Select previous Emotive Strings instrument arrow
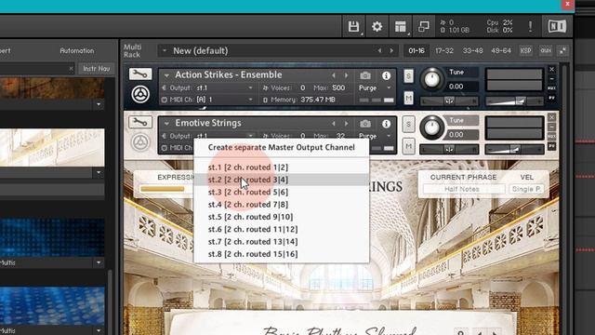The height and width of the screenshot is (335, 595). (334, 124)
